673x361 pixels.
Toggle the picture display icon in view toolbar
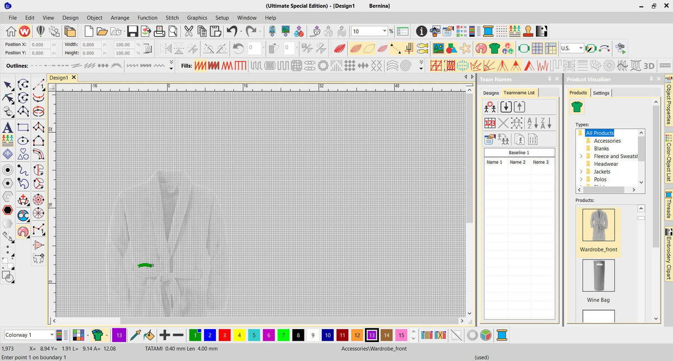[x=439, y=48]
